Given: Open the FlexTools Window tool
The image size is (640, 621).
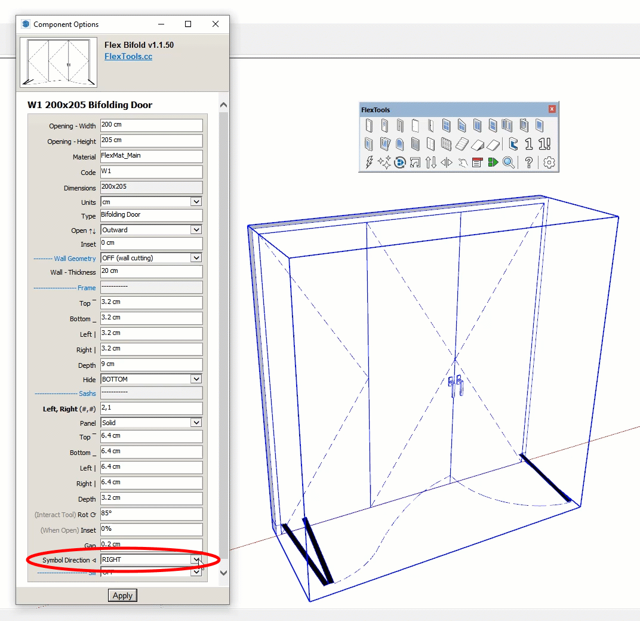Looking at the screenshot, I should tap(446, 125).
